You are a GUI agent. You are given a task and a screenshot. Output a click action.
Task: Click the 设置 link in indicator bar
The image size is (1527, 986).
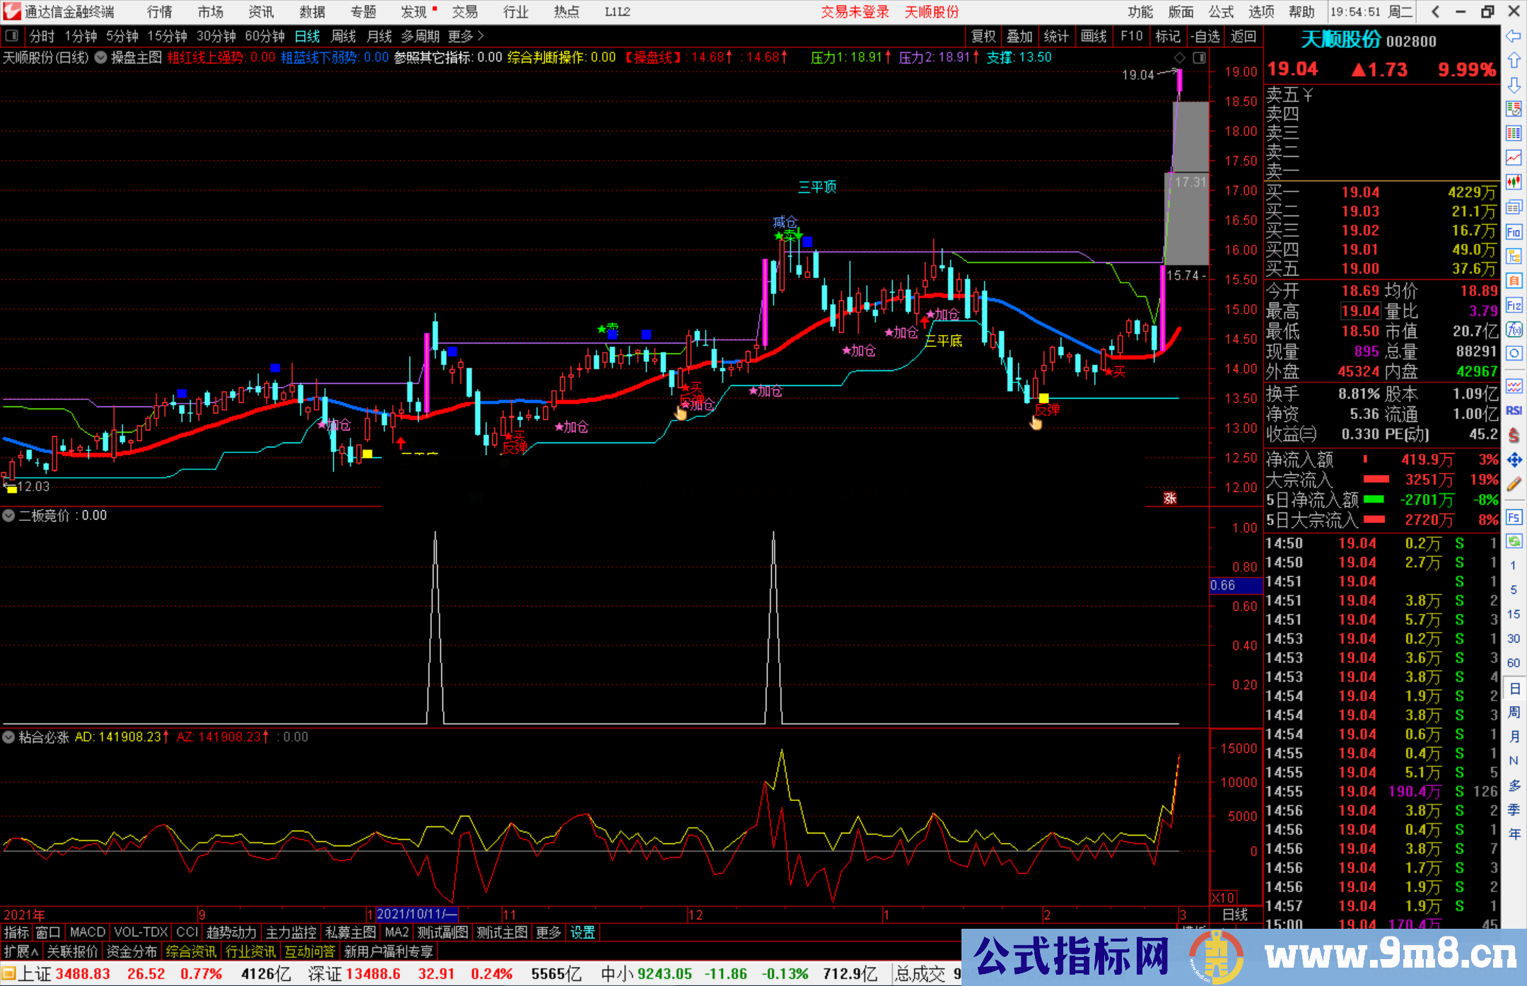[x=583, y=932]
